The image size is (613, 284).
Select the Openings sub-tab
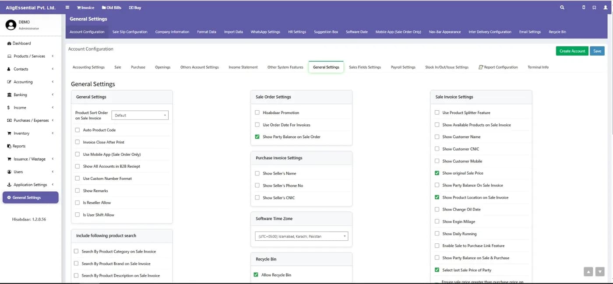coord(162,67)
